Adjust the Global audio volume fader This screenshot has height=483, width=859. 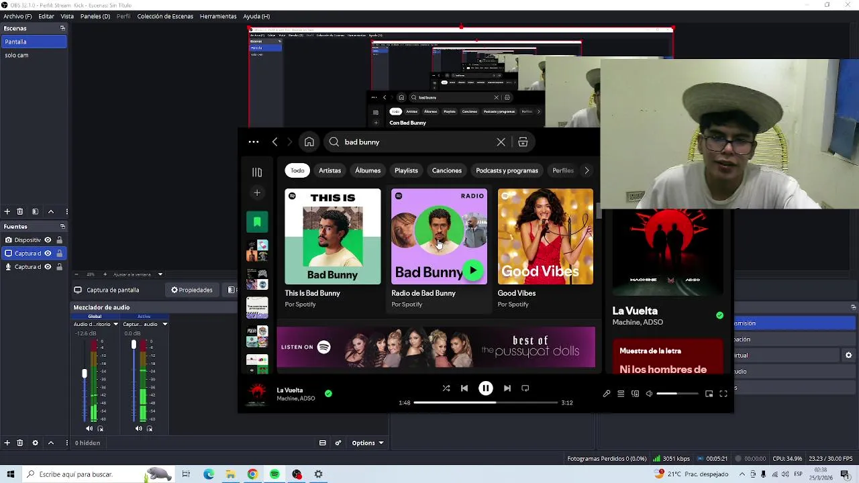point(85,374)
